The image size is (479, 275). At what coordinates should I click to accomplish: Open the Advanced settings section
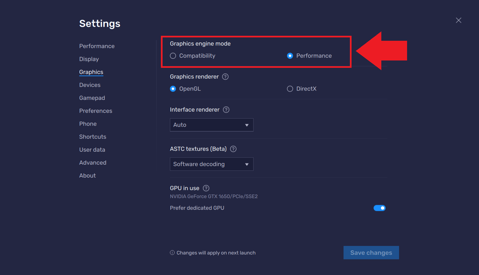coord(93,162)
